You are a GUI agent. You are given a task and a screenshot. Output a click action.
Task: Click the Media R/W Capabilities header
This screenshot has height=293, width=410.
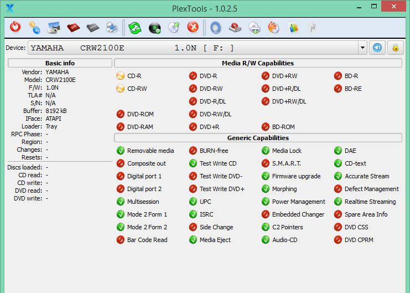point(258,63)
